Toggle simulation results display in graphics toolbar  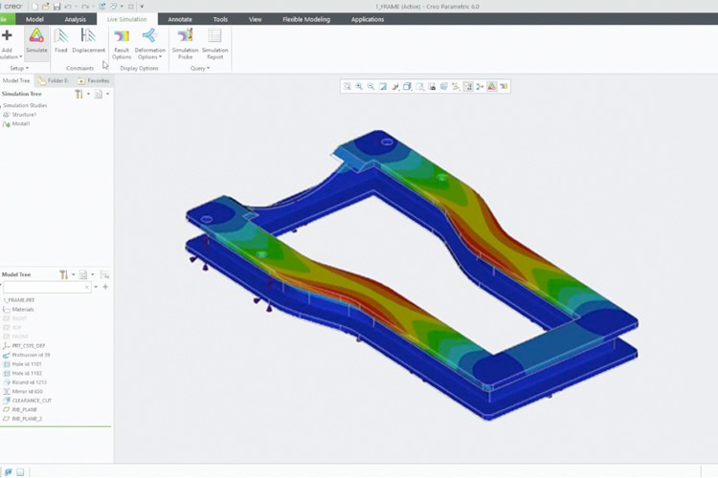(491, 86)
